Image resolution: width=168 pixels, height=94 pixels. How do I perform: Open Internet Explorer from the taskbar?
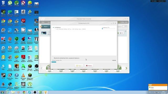pyautogui.click(x=8, y=92)
